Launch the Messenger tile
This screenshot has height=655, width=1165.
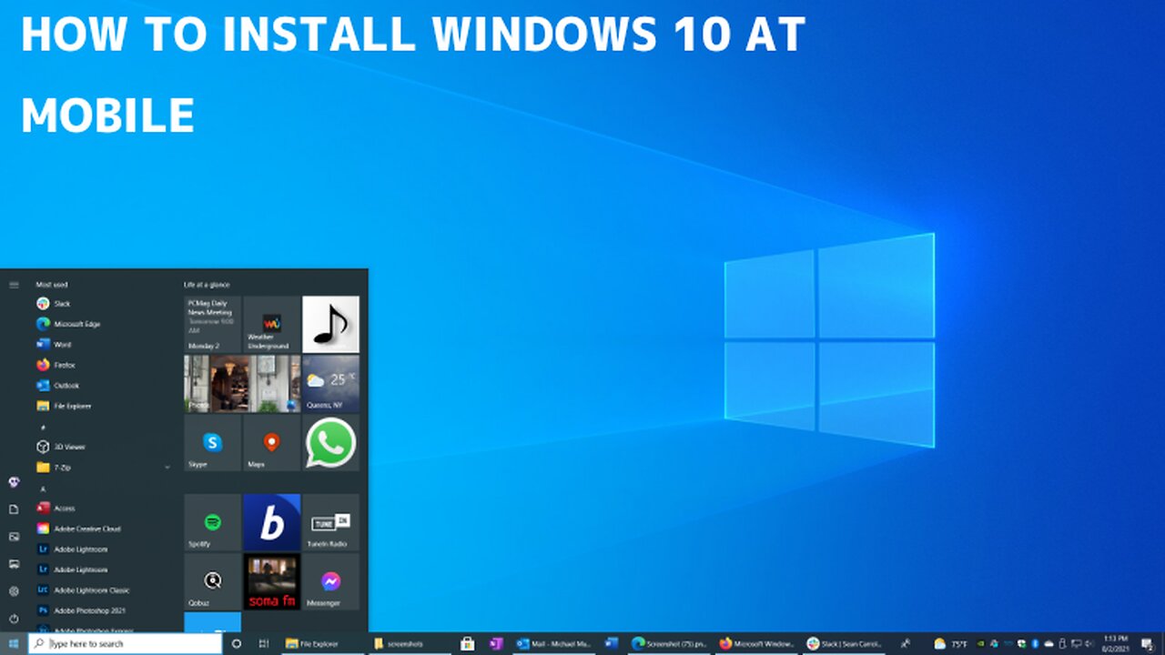(330, 581)
